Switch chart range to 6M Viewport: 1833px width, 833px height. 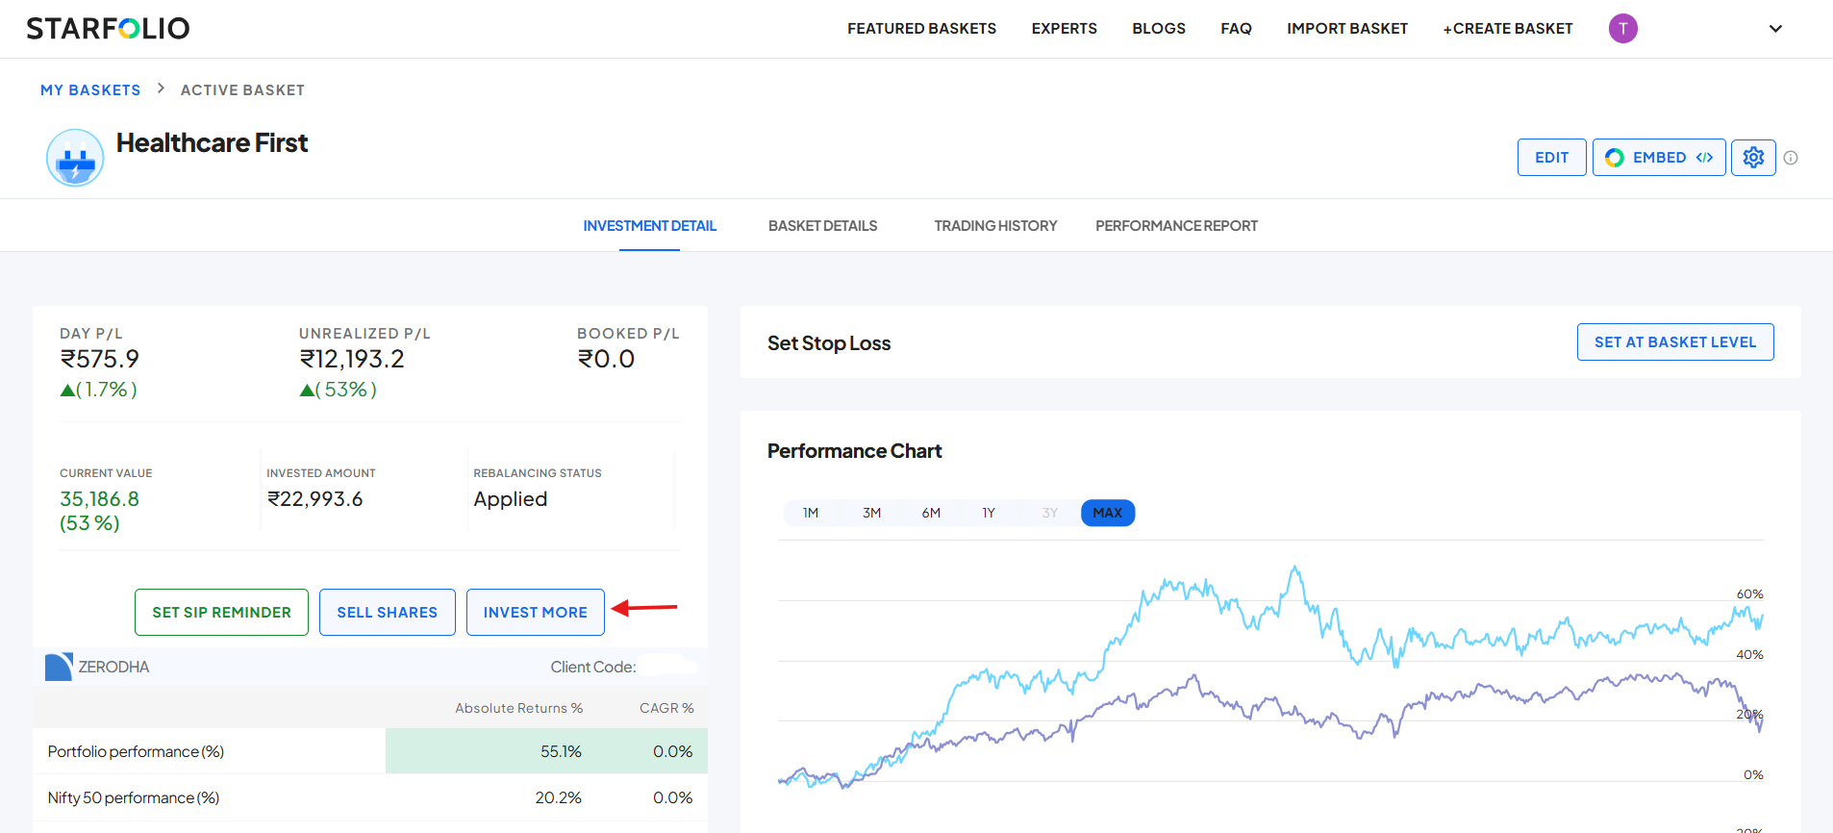click(x=931, y=513)
